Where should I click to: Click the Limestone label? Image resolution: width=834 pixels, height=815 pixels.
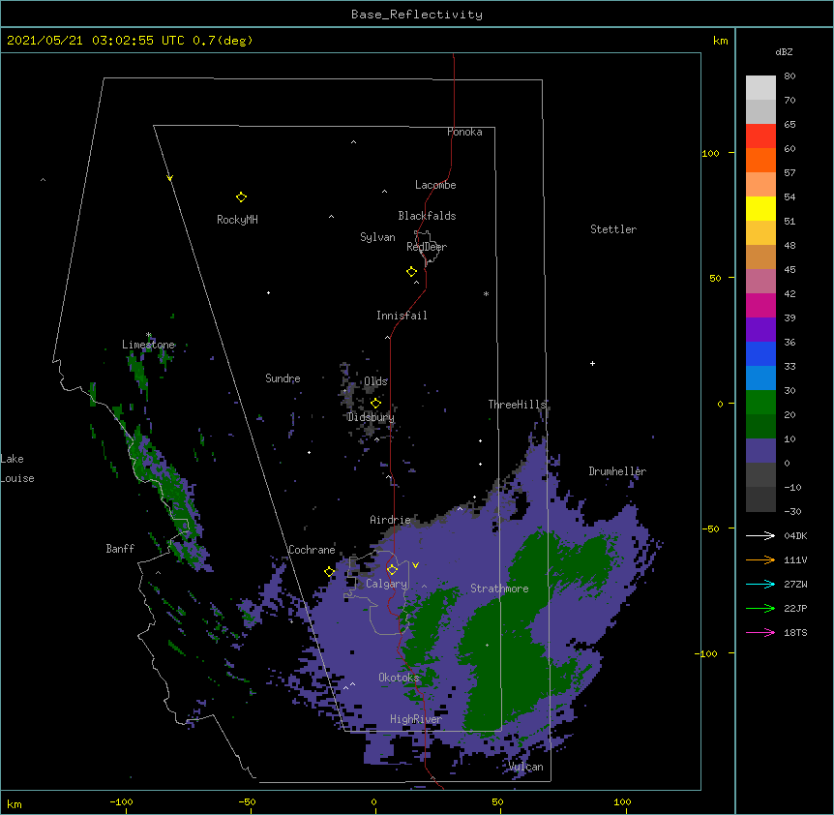click(148, 345)
